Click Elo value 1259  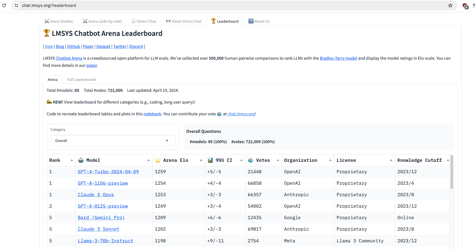[x=160, y=172]
